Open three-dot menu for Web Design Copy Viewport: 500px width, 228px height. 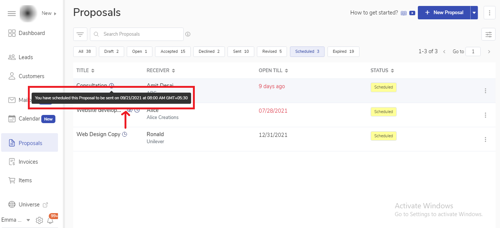point(485,139)
